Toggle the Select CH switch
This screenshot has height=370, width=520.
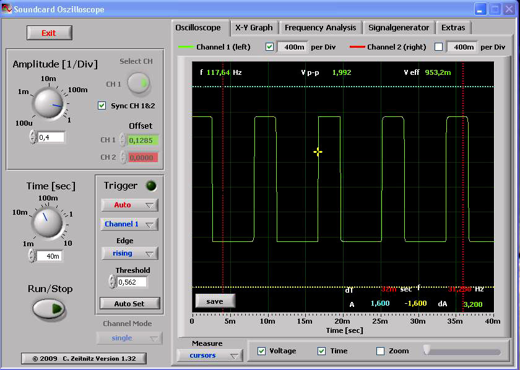(x=139, y=83)
